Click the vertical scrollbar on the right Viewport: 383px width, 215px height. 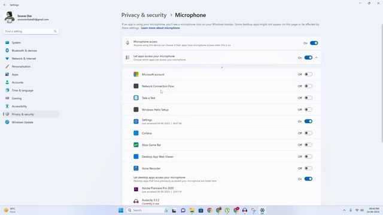click(x=382, y=83)
